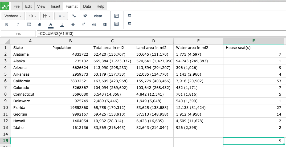Click the formula bar showing =COLUMNS(A1:E13)
This screenshot has height=147, width=286.
pos(161,34)
